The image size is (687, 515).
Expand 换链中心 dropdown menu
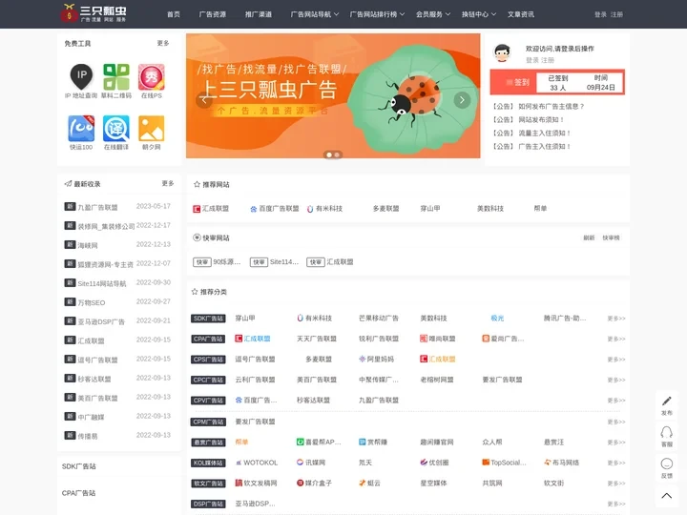click(x=478, y=14)
